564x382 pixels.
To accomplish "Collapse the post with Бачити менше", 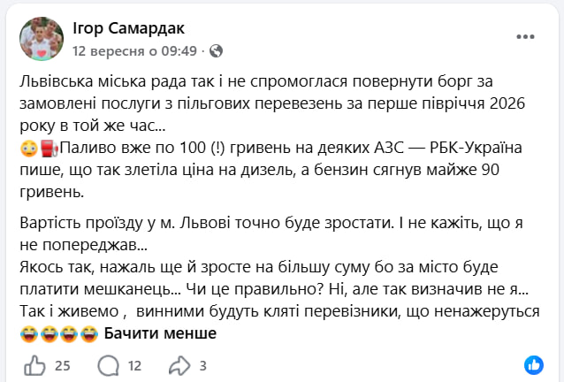I will [x=160, y=333].
